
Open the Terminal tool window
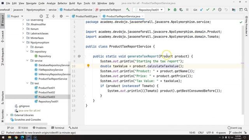58,128
